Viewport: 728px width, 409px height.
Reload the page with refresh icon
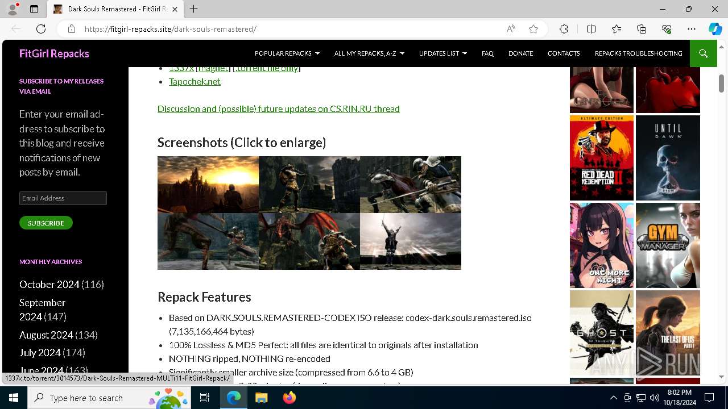[x=41, y=29]
